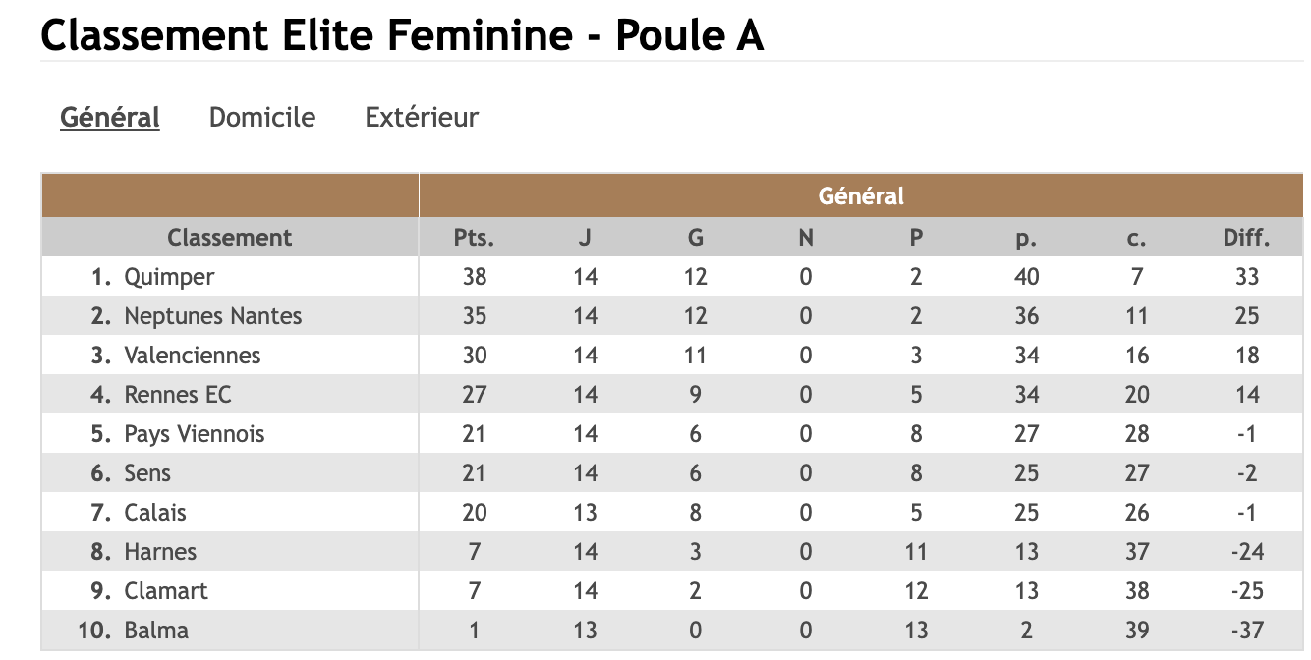
Task: Select Valenciennes in the standings
Action: coord(192,356)
